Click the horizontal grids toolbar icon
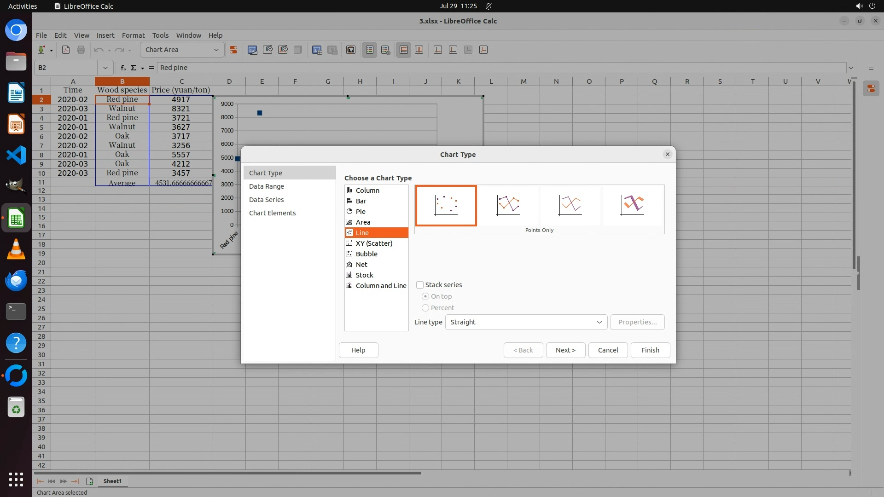Screen dimensions: 884x497 pyautogui.click(x=404, y=50)
